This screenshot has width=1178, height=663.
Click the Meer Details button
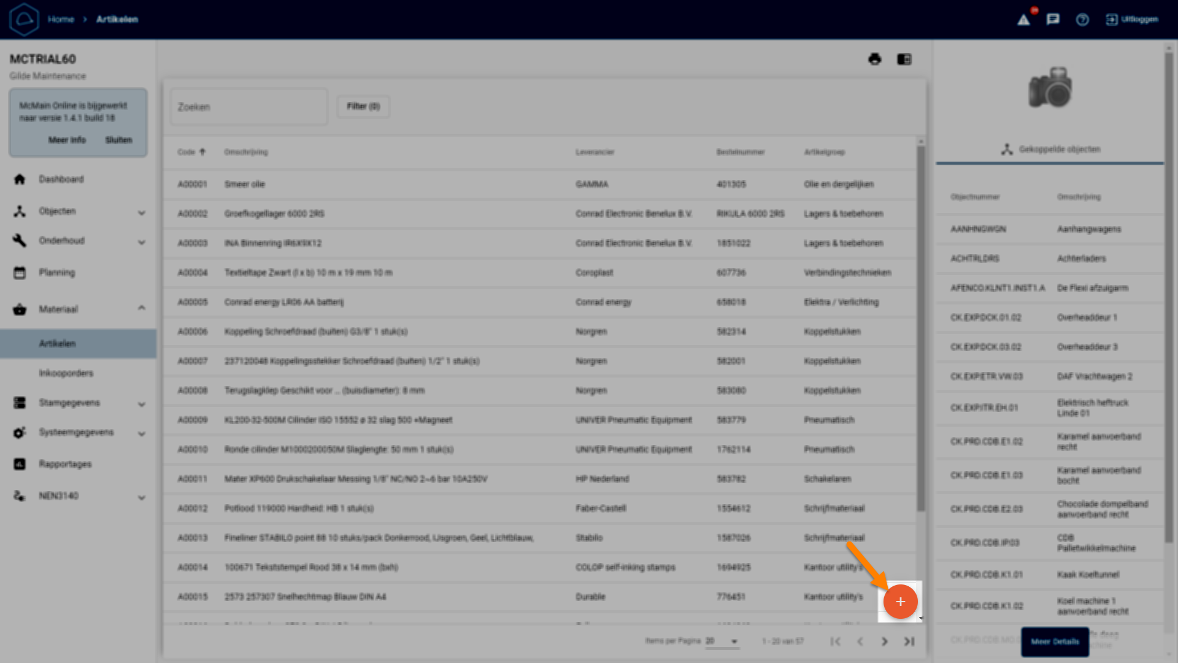(x=1055, y=642)
